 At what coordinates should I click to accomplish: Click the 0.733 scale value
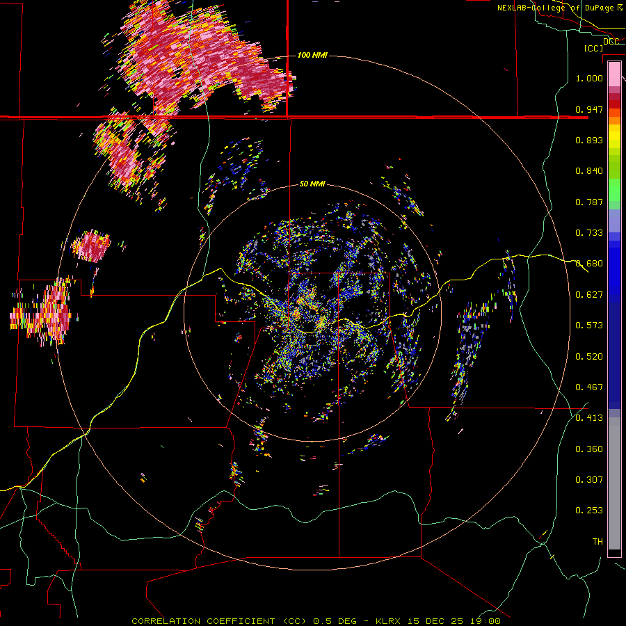pyautogui.click(x=589, y=232)
